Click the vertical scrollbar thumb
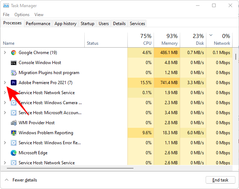 click(236, 57)
